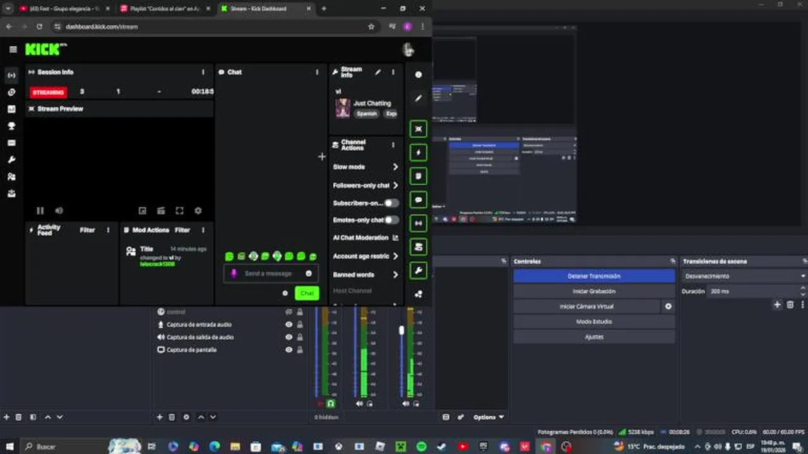
Task: Click the mixer volume slider handle
Action: pos(401,330)
